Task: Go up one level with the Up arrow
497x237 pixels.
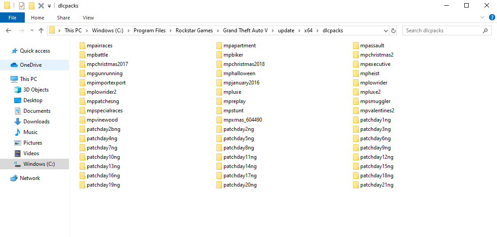Action: point(41,31)
